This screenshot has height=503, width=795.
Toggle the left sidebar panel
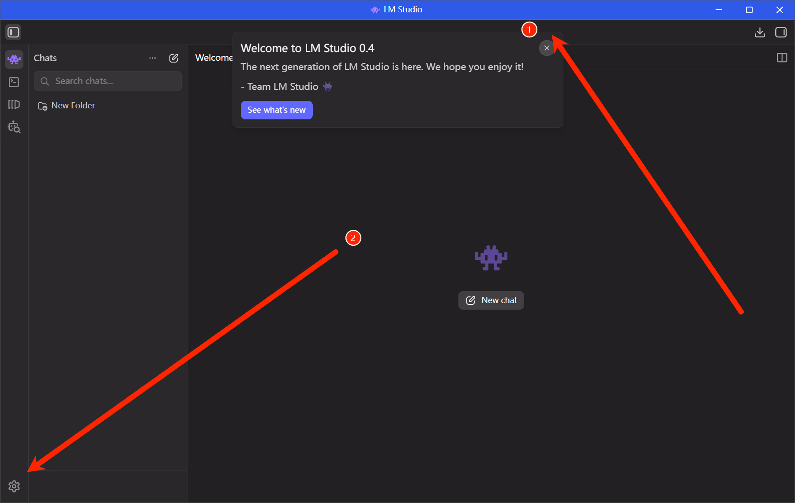click(x=13, y=32)
